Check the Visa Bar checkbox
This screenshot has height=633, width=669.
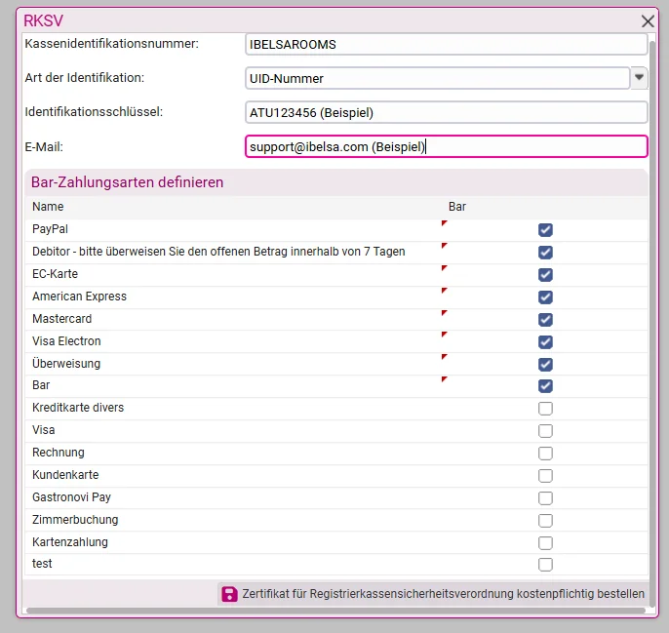(x=545, y=431)
